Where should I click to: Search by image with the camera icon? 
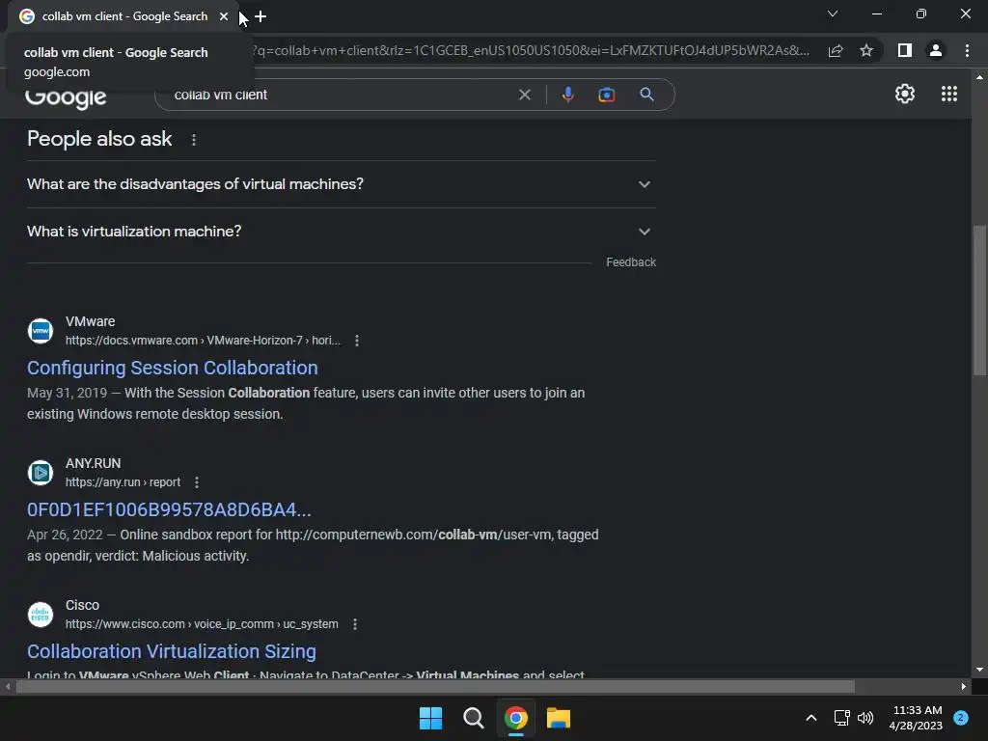(606, 95)
